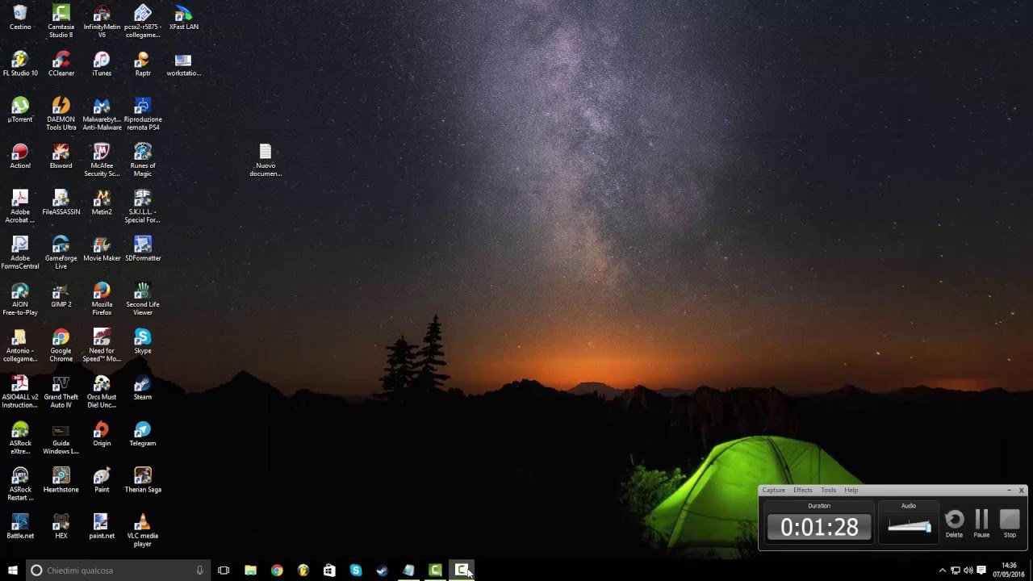Delete the current recording
This screenshot has height=581, width=1033.
click(954, 524)
